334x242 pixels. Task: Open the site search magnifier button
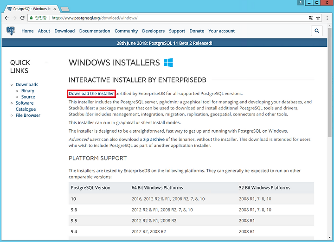[x=317, y=31]
